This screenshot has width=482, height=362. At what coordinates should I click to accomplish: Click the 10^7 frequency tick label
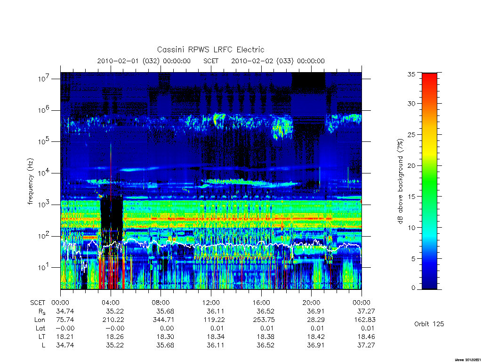click(44, 79)
